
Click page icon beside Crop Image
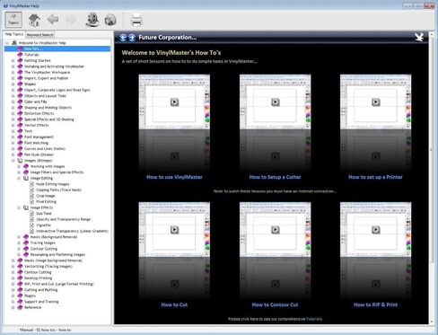[31, 196]
